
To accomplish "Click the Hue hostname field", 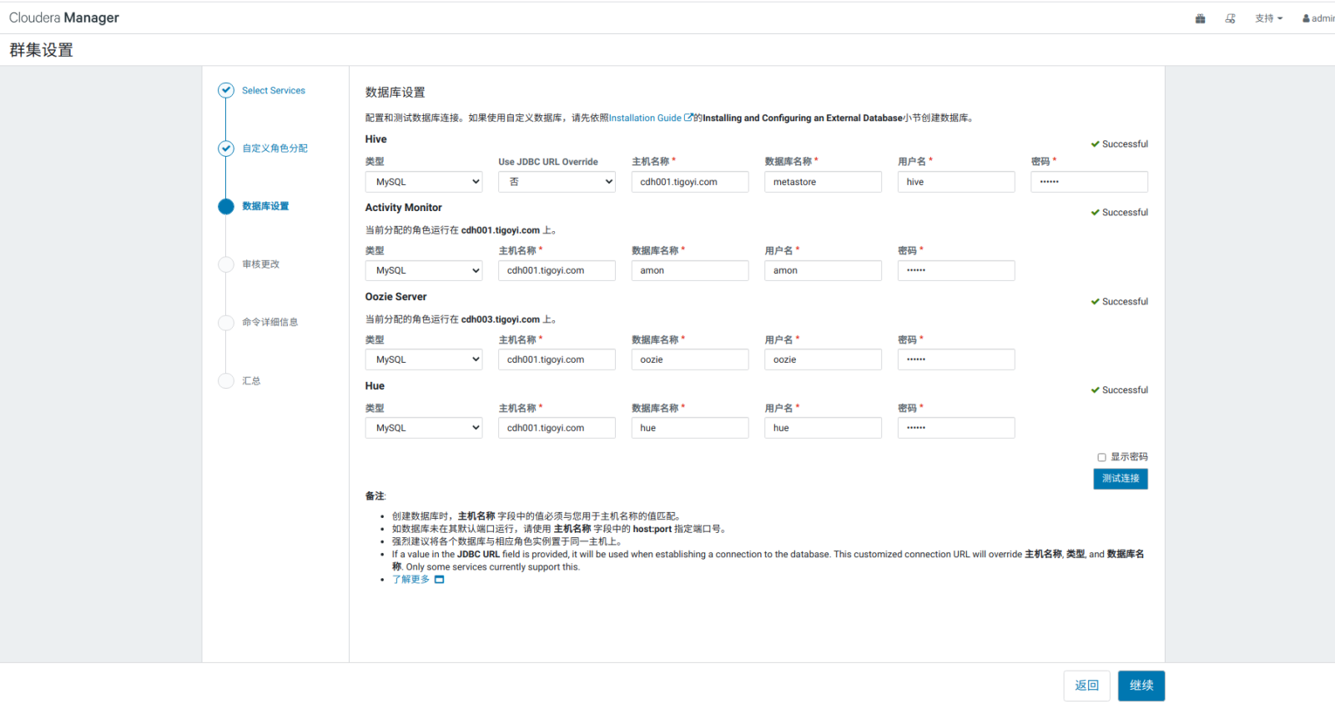I will [x=557, y=428].
